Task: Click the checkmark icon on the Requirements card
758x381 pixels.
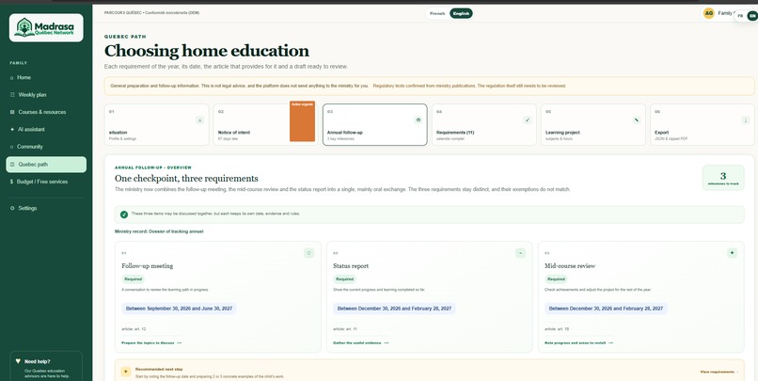Action: 528,119
